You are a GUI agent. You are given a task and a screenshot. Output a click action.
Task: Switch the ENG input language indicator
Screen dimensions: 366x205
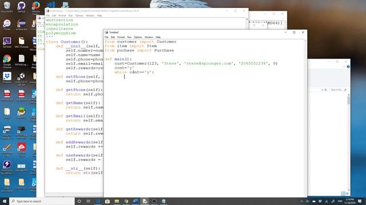(340, 201)
